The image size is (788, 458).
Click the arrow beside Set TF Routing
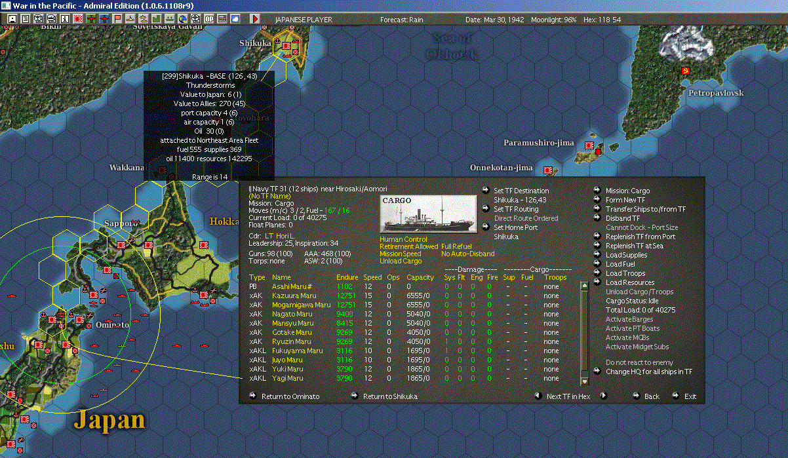coord(485,209)
